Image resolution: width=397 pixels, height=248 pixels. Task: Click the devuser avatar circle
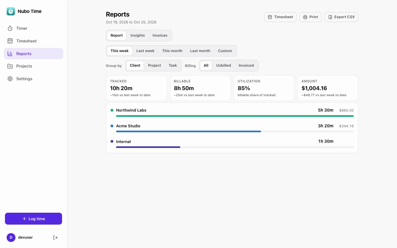(x=11, y=238)
